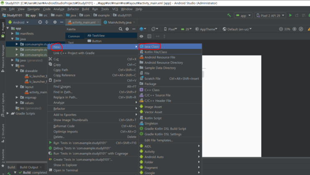The height and width of the screenshot is (175, 310).
Task: Open Refactor submenu in context menu
Action: (93, 109)
